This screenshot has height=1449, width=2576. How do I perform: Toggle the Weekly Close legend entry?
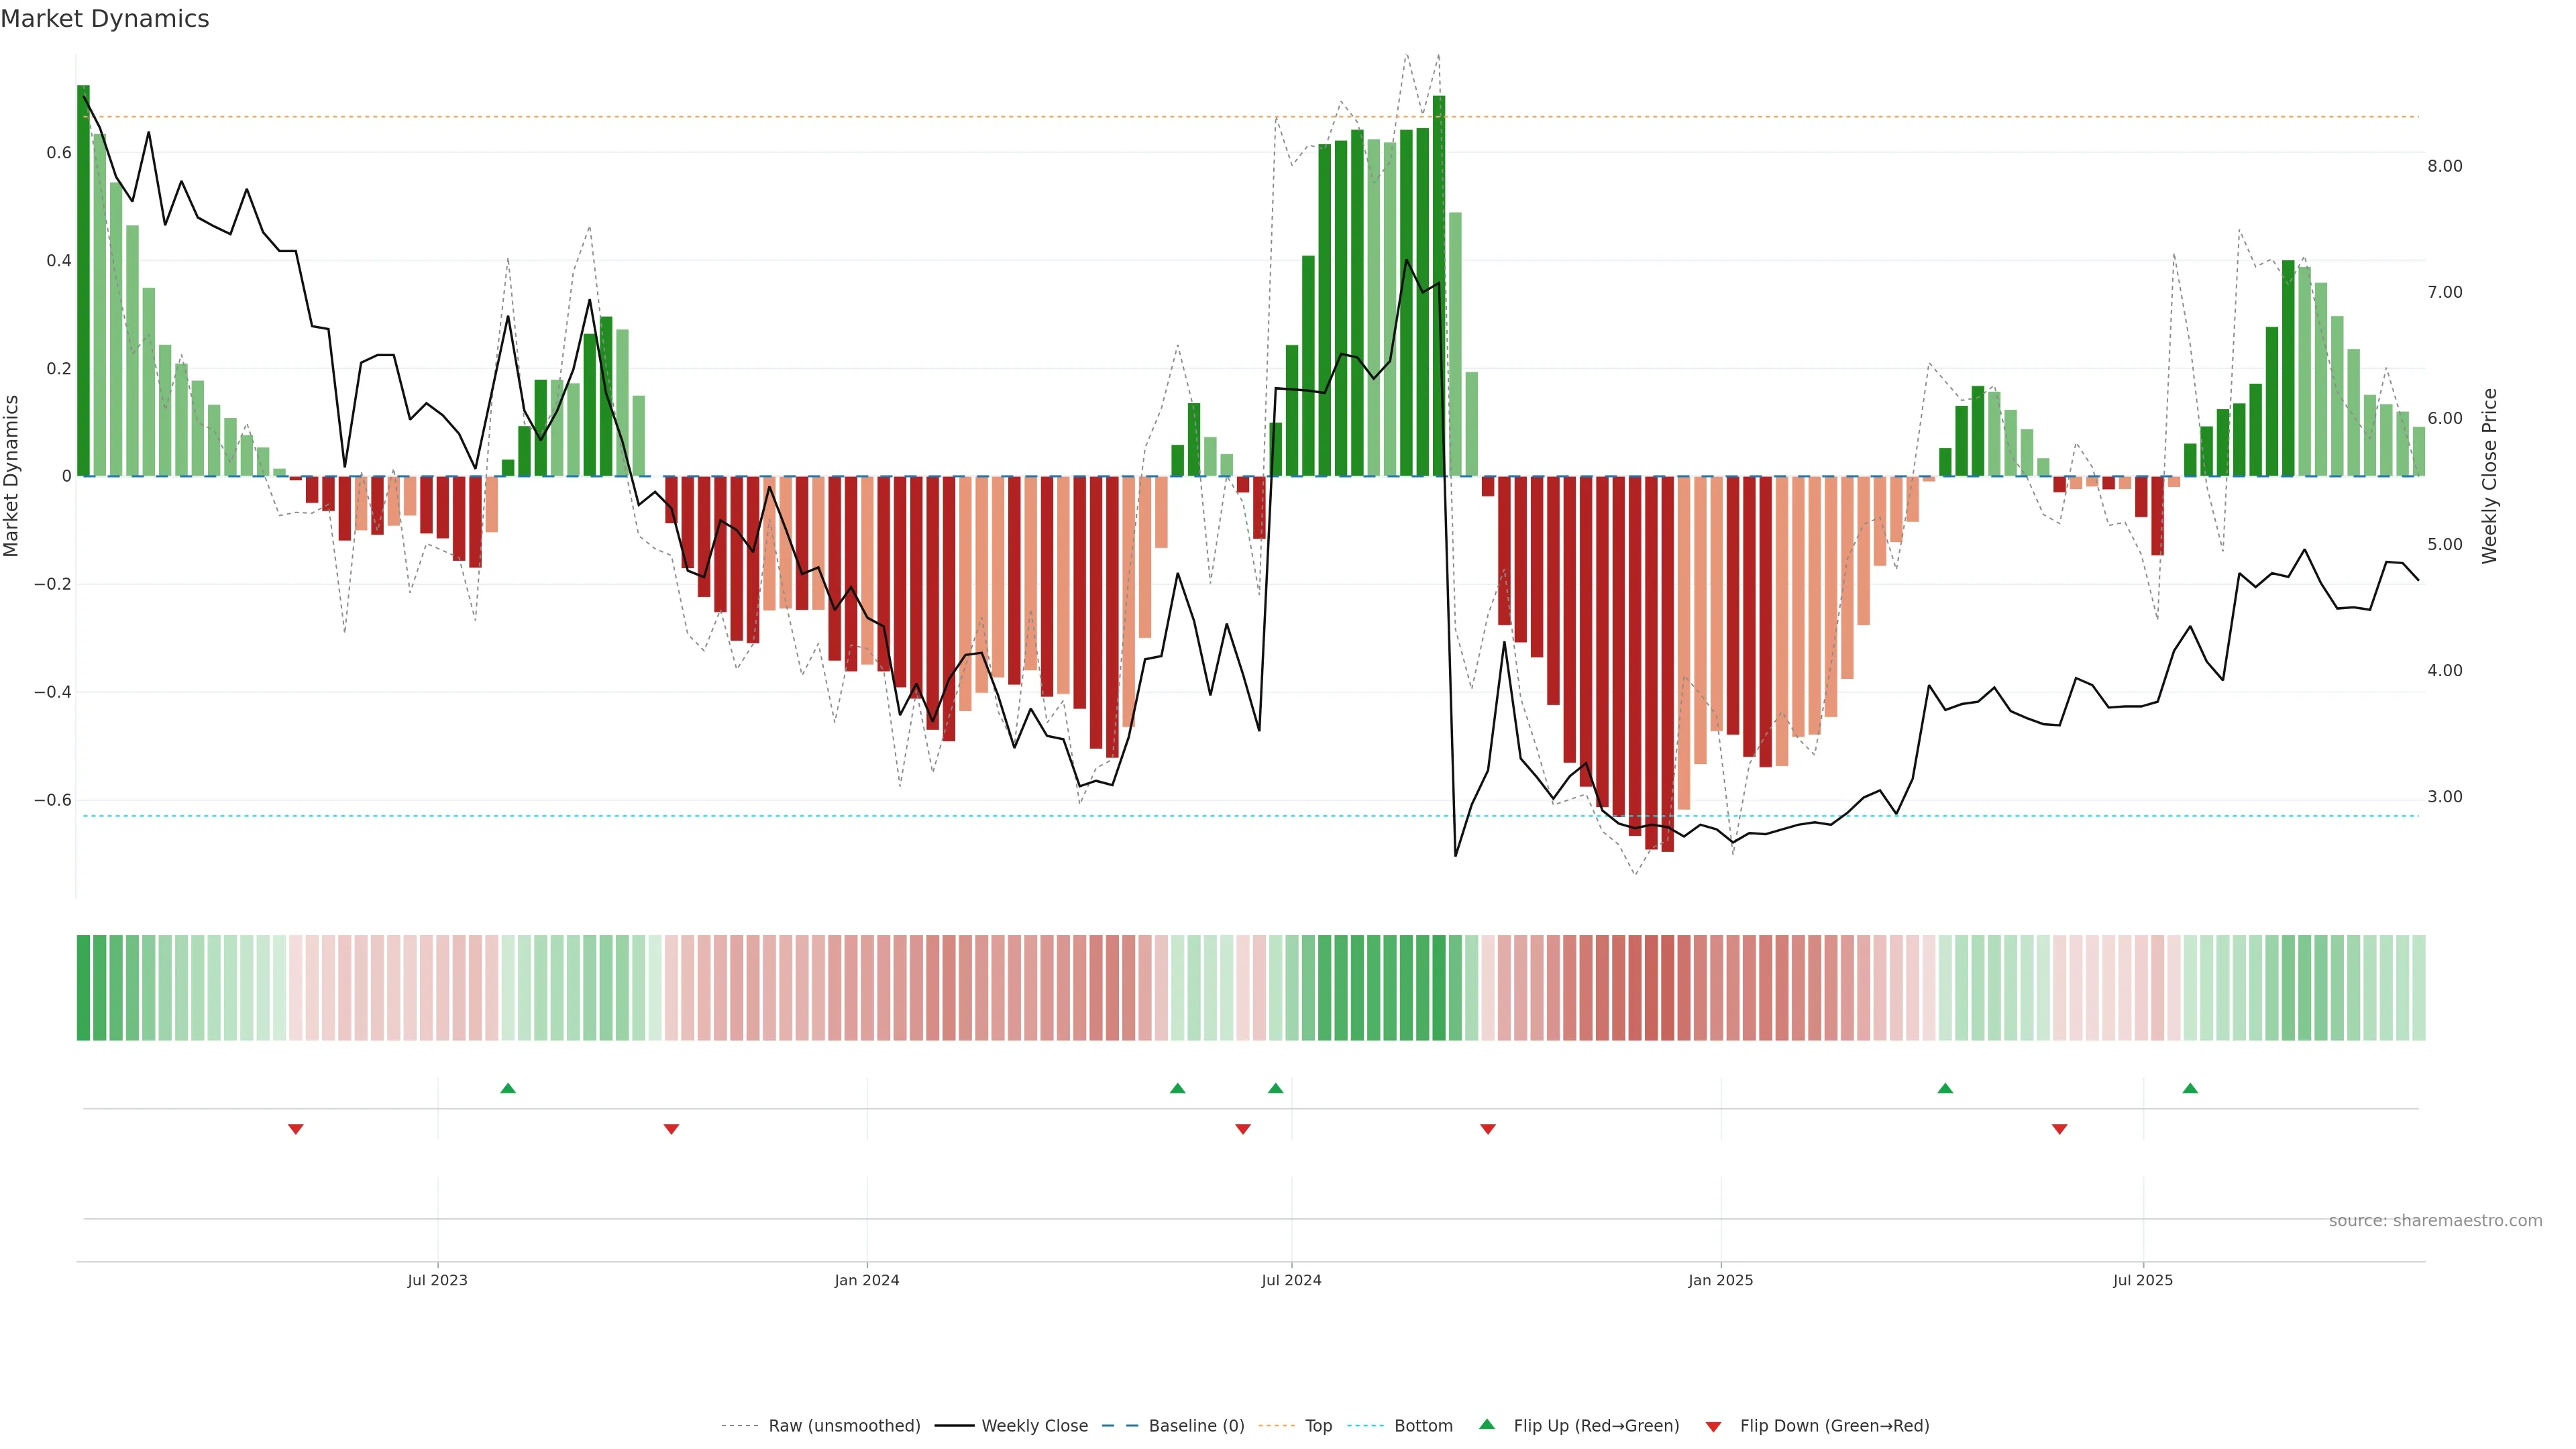(1034, 1426)
